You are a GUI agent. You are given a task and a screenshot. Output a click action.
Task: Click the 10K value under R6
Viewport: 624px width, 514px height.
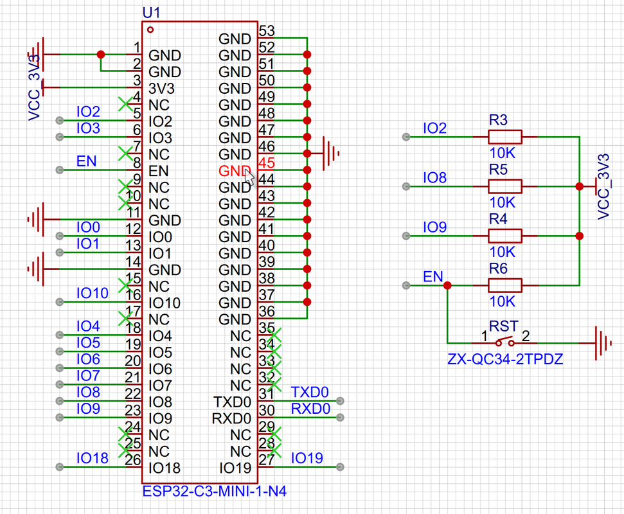[x=503, y=301]
